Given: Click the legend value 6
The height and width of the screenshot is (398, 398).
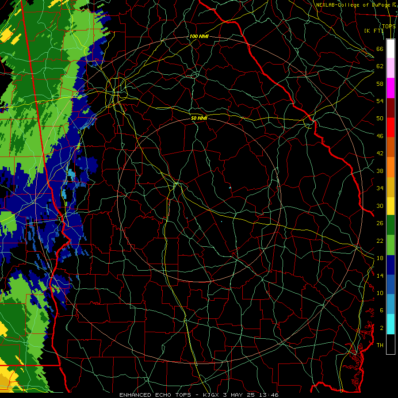Looking at the screenshot, I should [382, 310].
